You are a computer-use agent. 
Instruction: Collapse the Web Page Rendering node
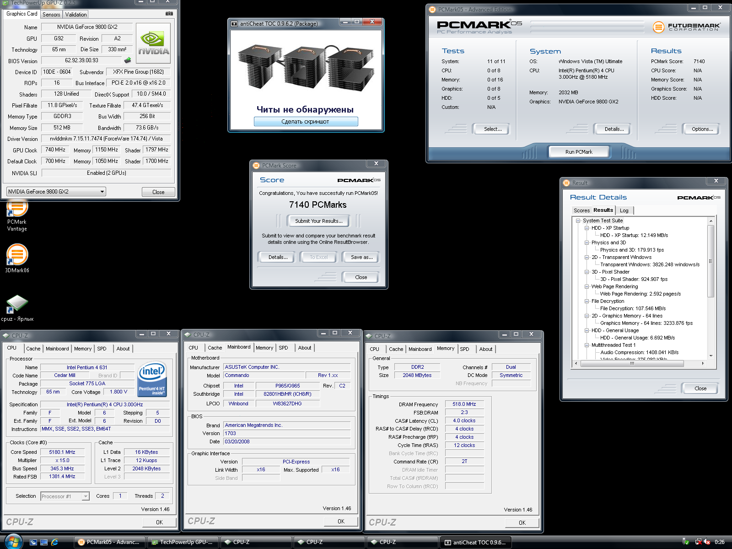pos(587,286)
